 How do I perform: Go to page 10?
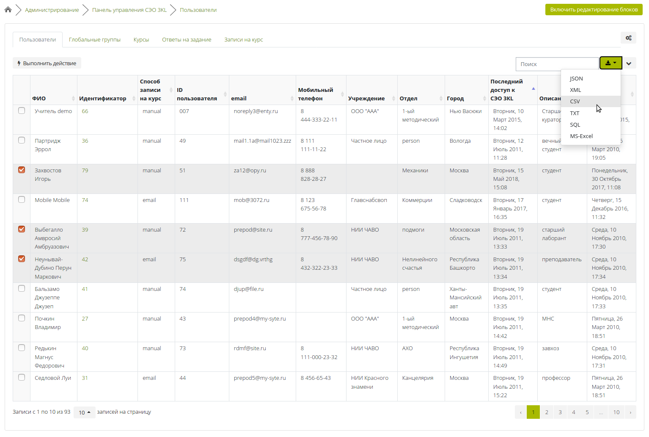pos(616,412)
